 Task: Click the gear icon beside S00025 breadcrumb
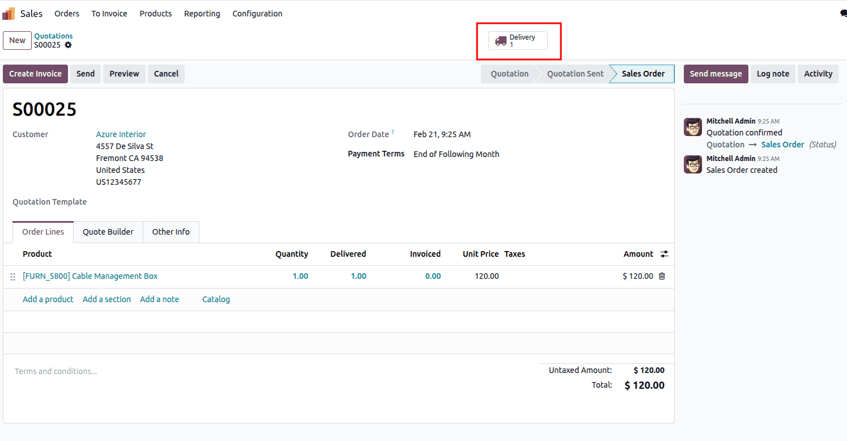[68, 45]
